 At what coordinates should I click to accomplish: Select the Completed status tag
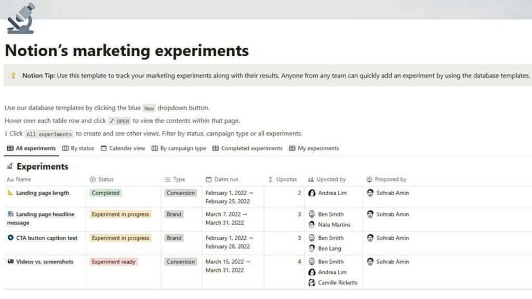click(x=105, y=193)
